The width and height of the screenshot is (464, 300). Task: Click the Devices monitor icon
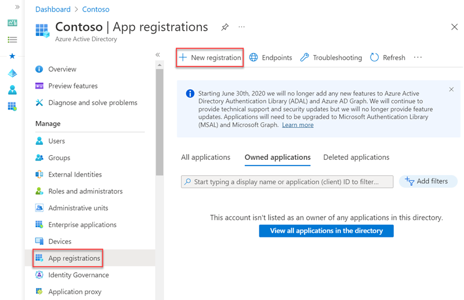[x=39, y=241]
